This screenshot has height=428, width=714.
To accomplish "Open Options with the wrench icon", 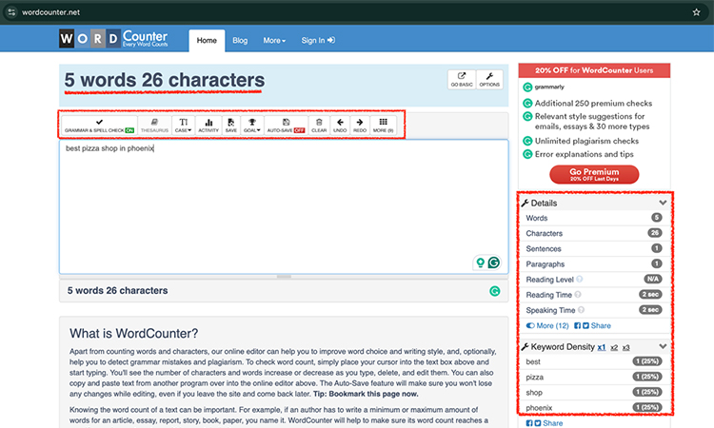I will point(488,80).
